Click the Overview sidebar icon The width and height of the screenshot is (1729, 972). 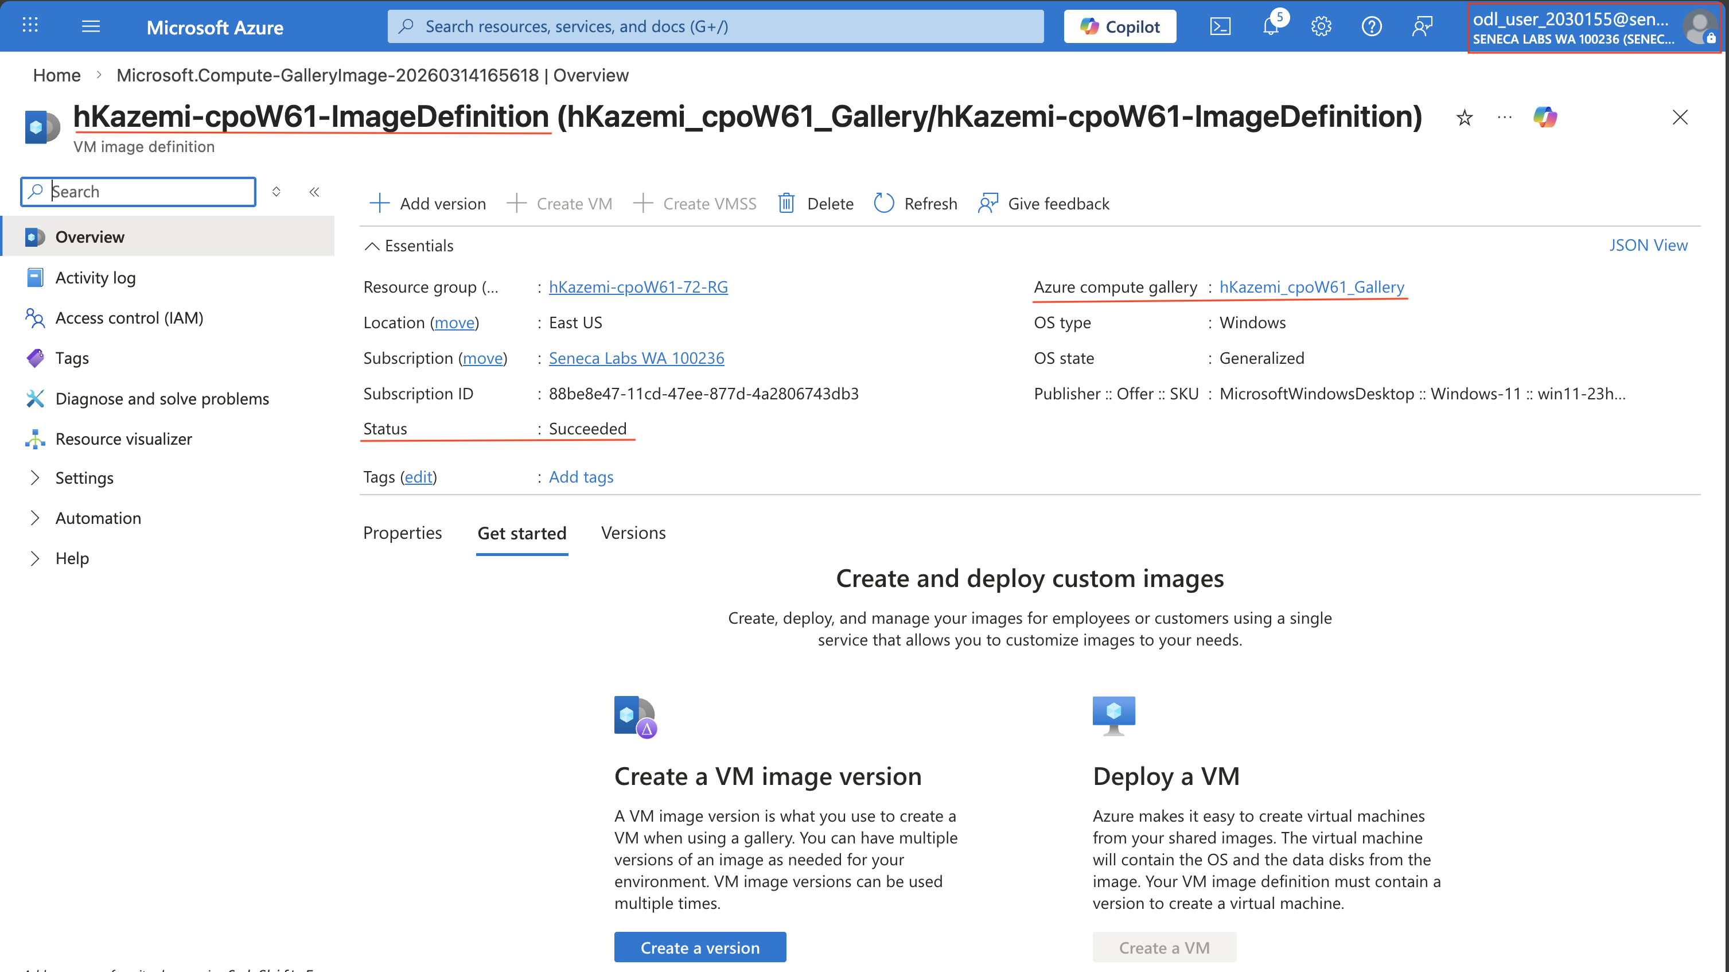tap(35, 237)
